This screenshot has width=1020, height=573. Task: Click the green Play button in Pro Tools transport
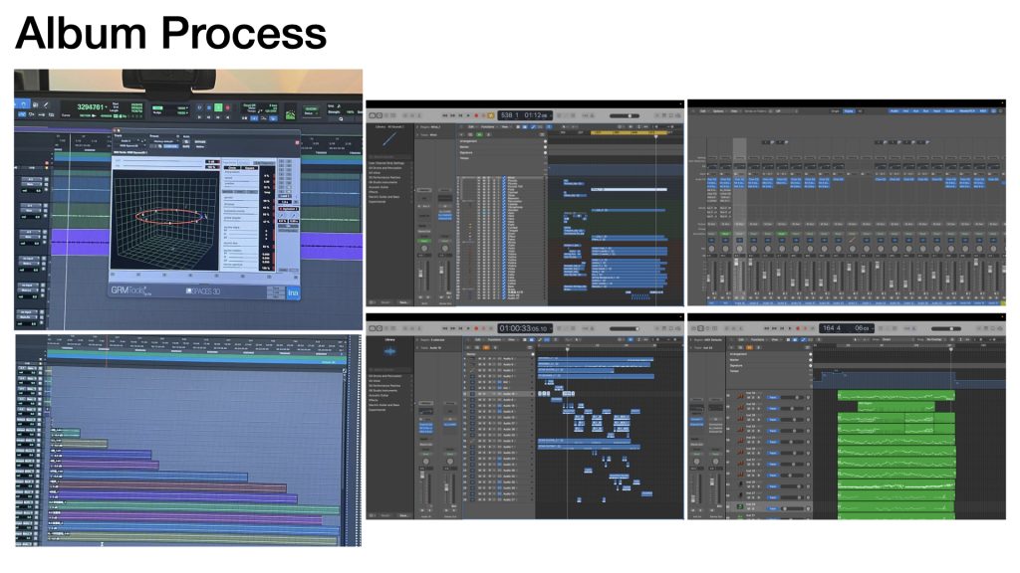coord(219,106)
